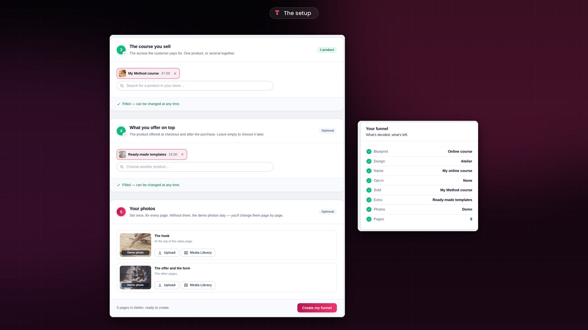Image resolution: width=588 pixels, height=330 pixels.
Task: Remove the My Method course product chip
Action: (x=175, y=73)
